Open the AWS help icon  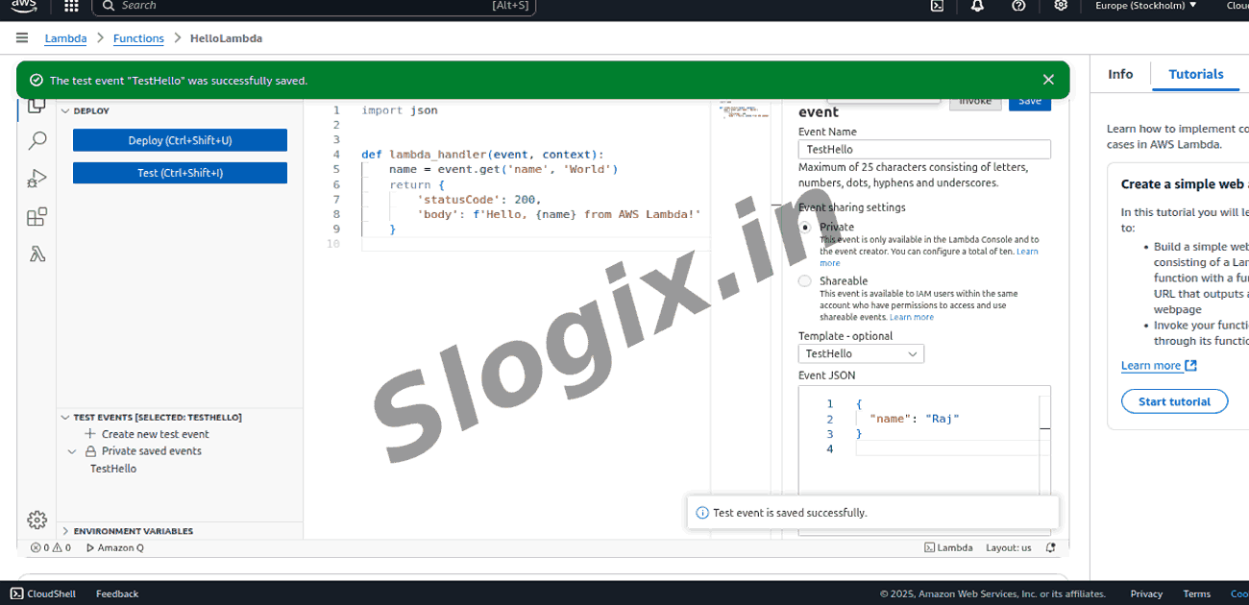(1019, 7)
